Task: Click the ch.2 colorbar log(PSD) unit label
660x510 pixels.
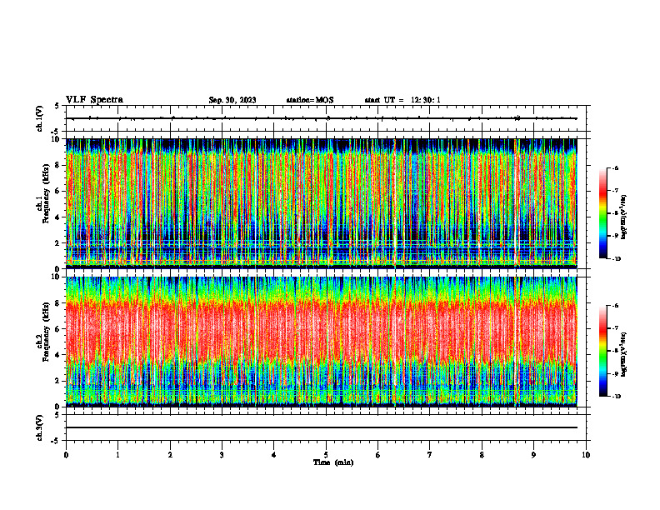Action: click(624, 354)
